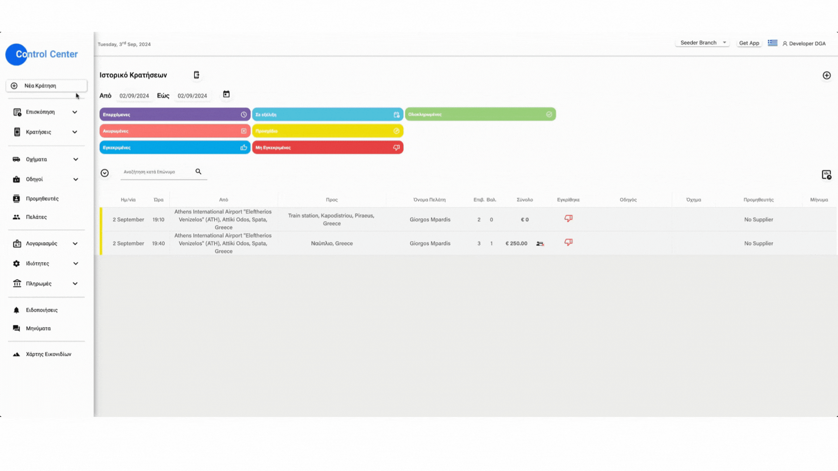Open the calendar date picker icon
Viewport: 838px width, 471px height.
click(226, 94)
